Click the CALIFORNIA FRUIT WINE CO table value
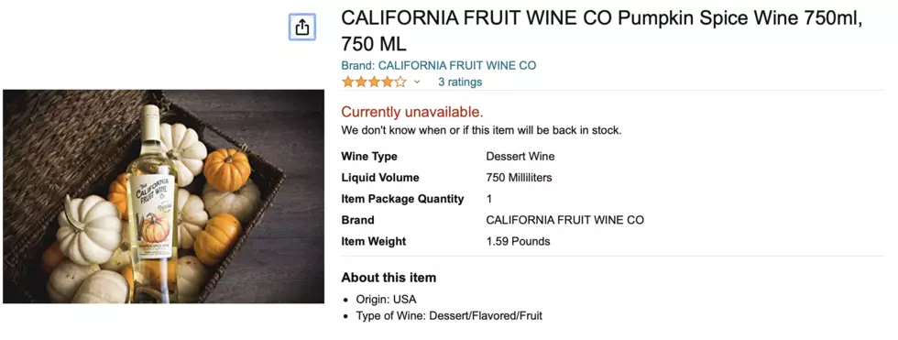 click(564, 220)
